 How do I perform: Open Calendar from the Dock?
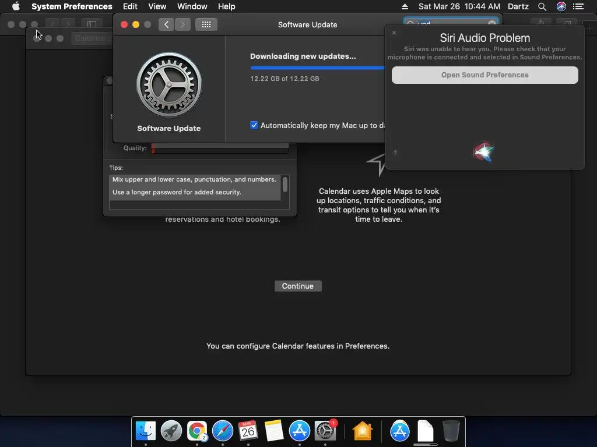click(x=248, y=431)
